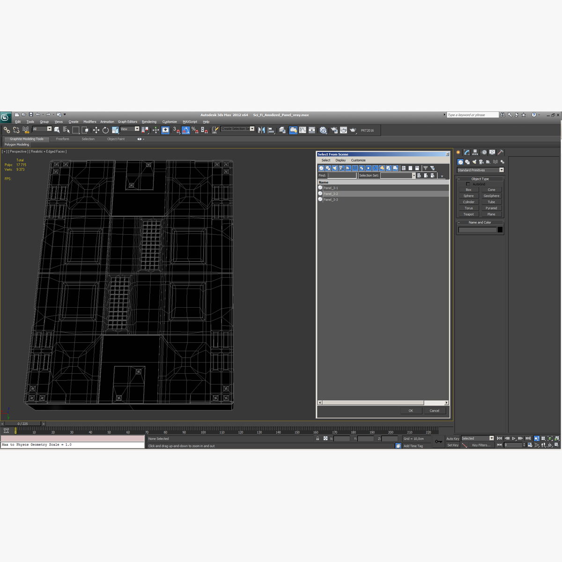Screen dimensions: 562x562
Task: Collapse the Object Type rollout
Action: coord(480,179)
